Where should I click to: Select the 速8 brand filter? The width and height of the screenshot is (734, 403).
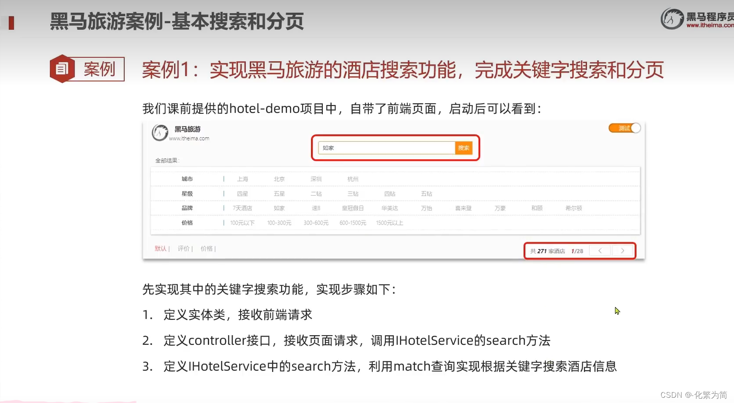(316, 208)
